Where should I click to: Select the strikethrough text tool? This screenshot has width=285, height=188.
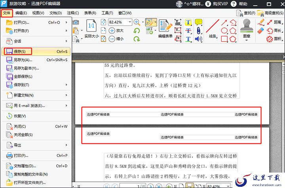click(188, 31)
